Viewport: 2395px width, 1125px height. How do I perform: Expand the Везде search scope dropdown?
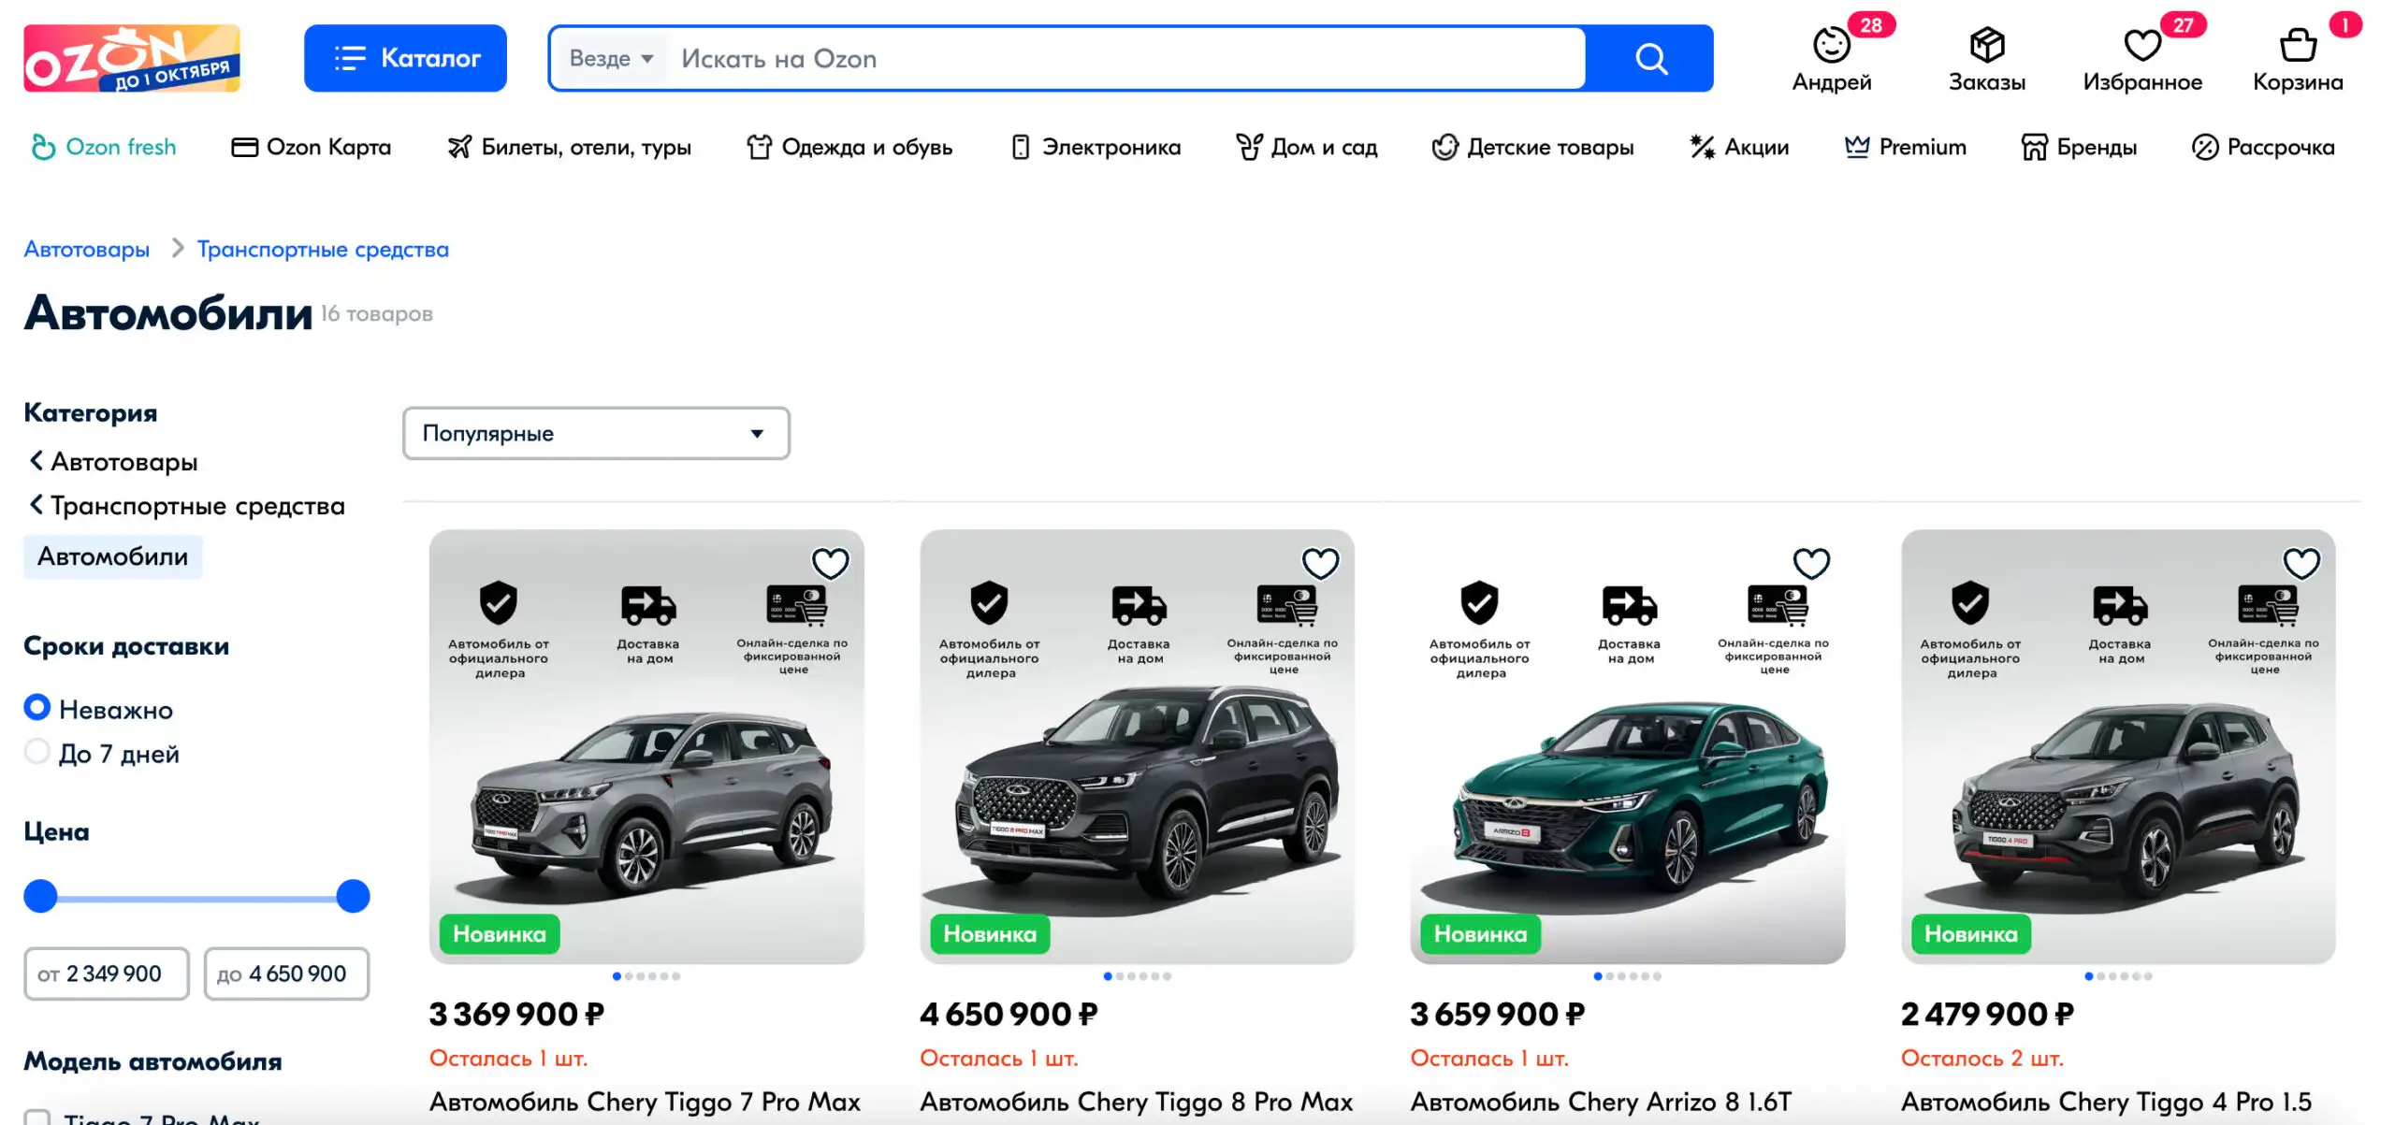(612, 59)
